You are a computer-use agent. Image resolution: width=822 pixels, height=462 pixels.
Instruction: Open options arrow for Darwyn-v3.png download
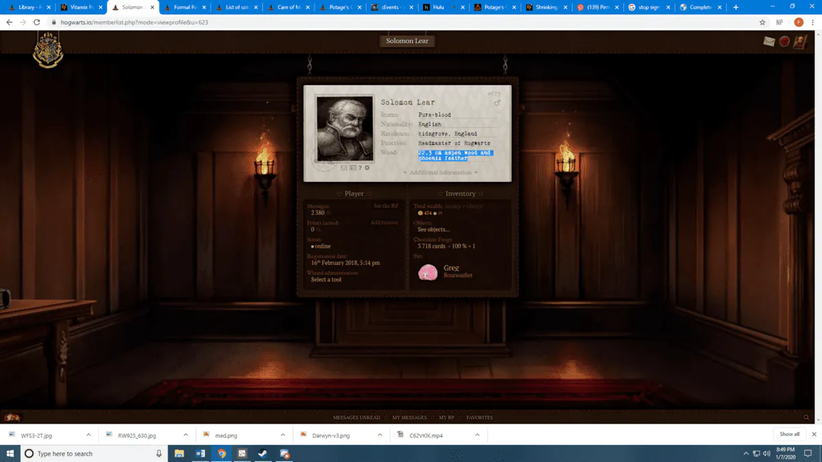click(x=380, y=435)
